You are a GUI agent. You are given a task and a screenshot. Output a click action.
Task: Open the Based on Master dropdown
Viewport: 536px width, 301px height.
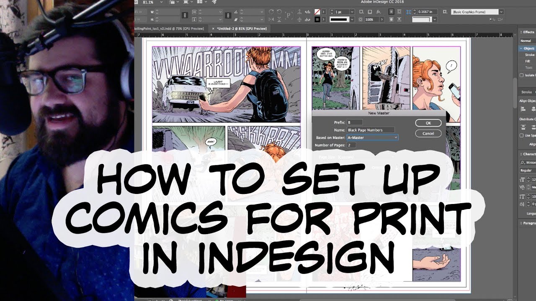373,137
